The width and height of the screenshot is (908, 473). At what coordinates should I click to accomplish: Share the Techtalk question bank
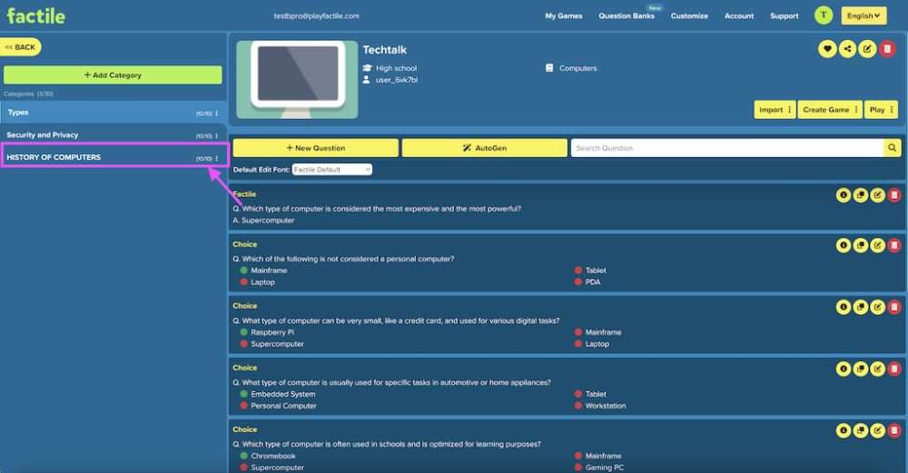pyautogui.click(x=847, y=49)
